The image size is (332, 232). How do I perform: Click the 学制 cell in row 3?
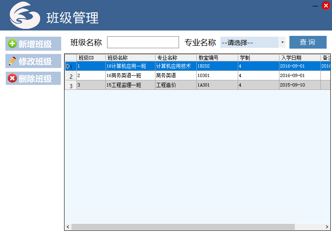pos(258,85)
